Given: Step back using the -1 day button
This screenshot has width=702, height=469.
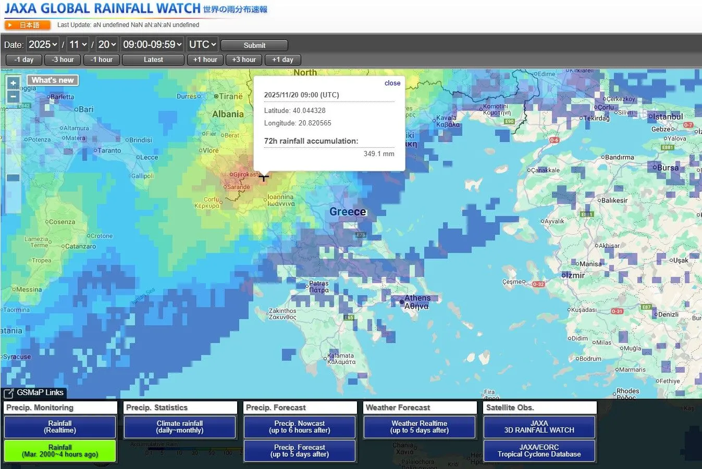Looking at the screenshot, I should (x=24, y=60).
